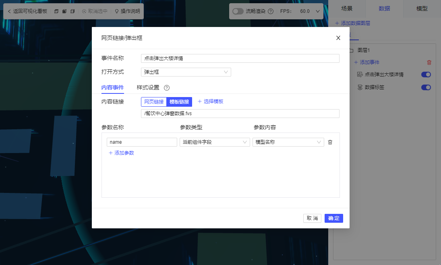Click the back arrow to return to the visualization dashboard
Viewport: 441px width, 265px height.
(x=9, y=11)
